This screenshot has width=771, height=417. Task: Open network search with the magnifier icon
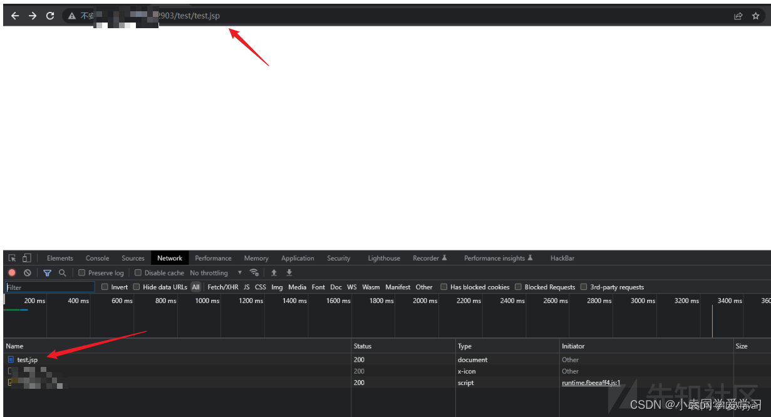click(x=62, y=273)
